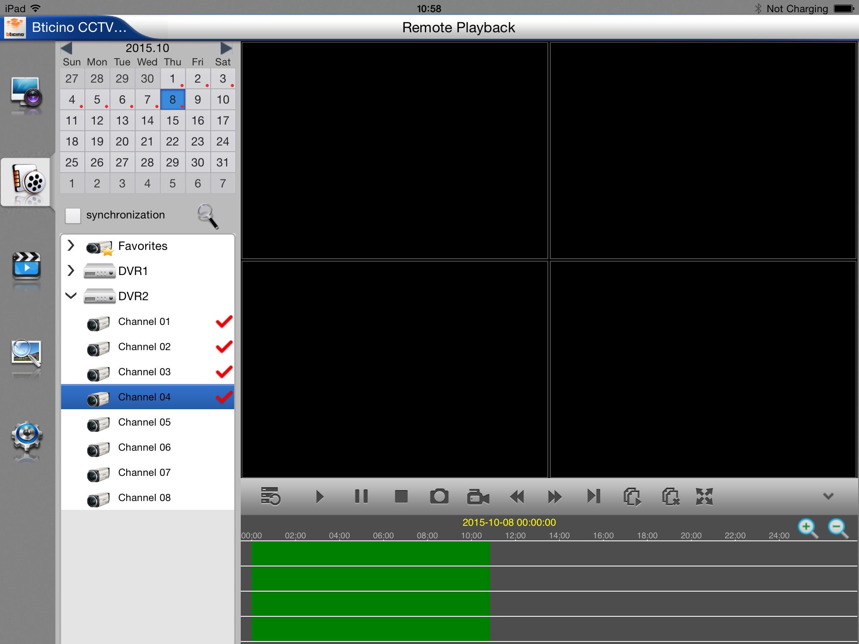Viewport: 859px width, 644px height.
Task: Click the search magnifying glass beside synchronization
Action: pos(208,216)
